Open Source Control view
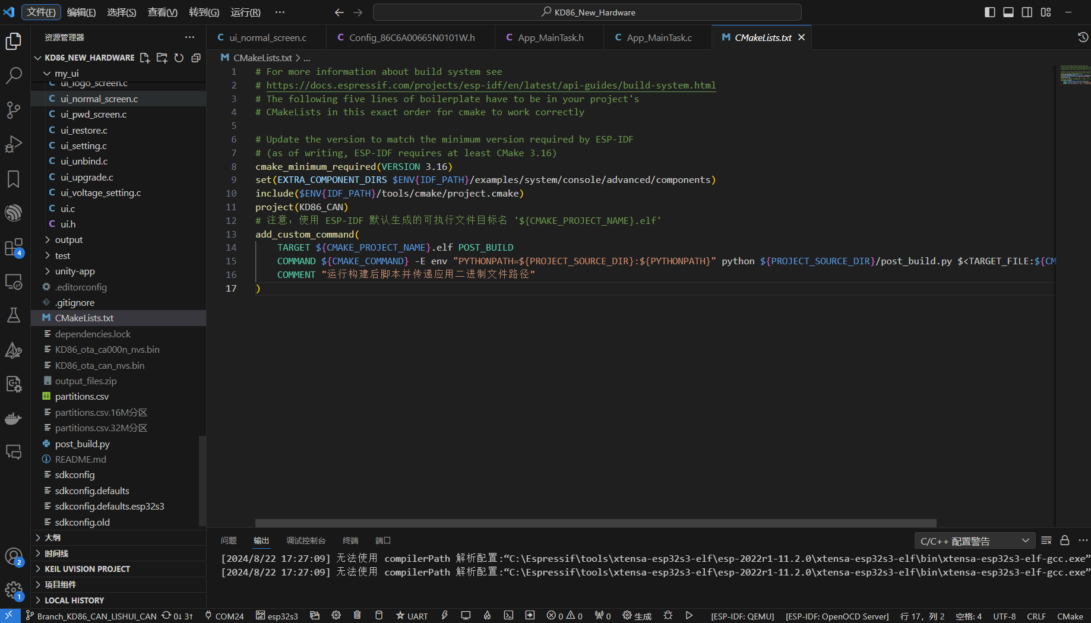The image size is (1091, 623). (x=14, y=110)
